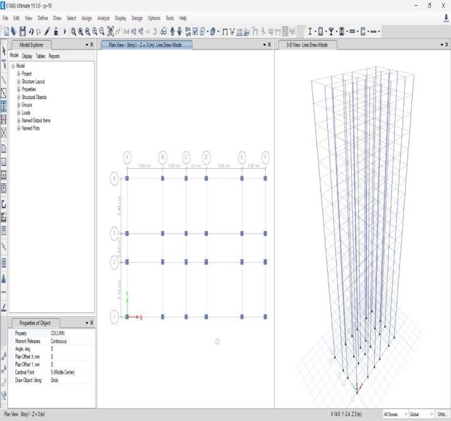Image resolution: width=451 pixels, height=421 pixels.
Task: Click the Cardinal Point 5 (Middle Center) value
Action: point(72,372)
